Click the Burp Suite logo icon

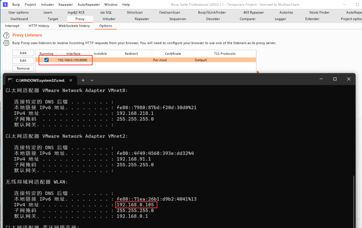(5, 4)
